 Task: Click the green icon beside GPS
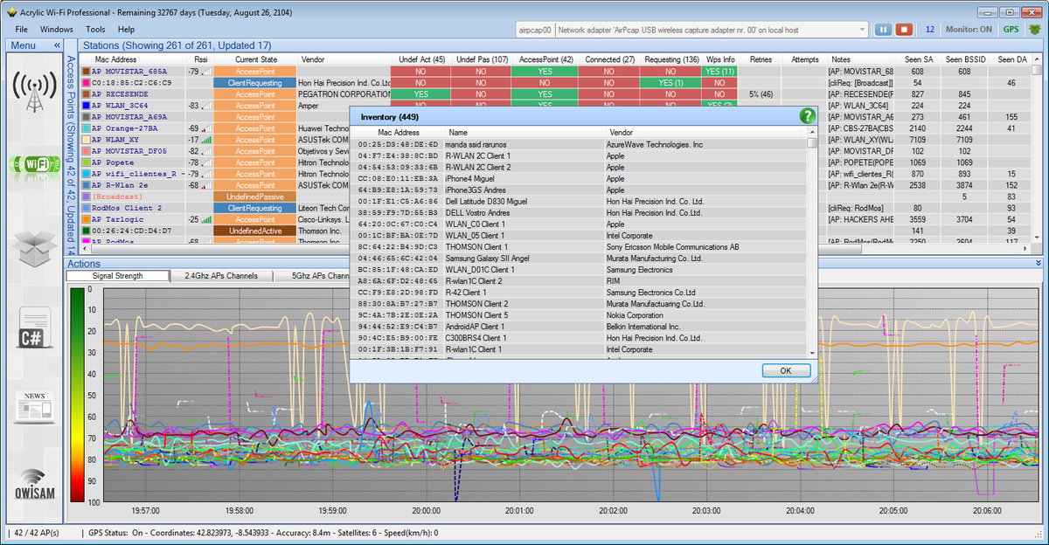[1034, 29]
